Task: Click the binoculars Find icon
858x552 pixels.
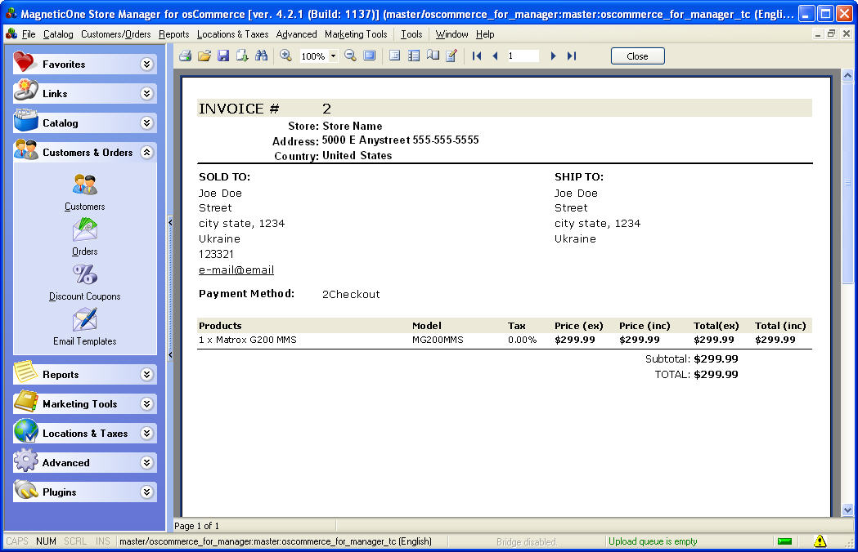Action: [x=262, y=56]
